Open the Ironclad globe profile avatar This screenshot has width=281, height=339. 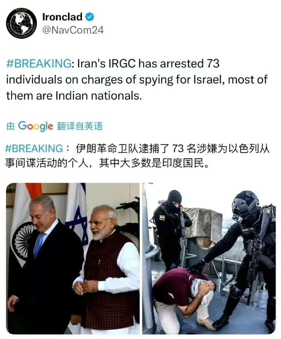tap(21, 23)
